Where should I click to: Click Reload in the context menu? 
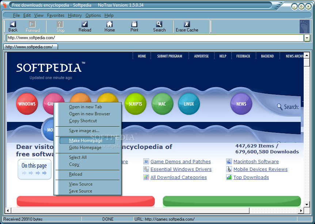[x=76, y=174]
